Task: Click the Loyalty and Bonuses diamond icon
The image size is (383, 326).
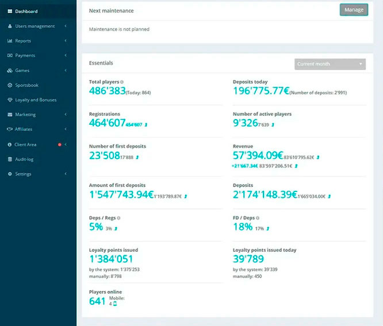Action: [10, 100]
